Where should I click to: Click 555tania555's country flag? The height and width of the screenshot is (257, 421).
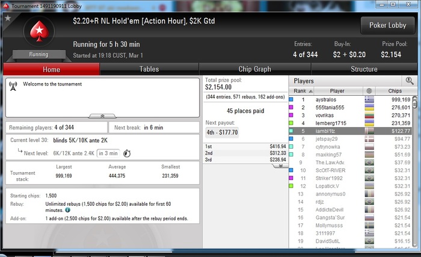(x=369, y=107)
